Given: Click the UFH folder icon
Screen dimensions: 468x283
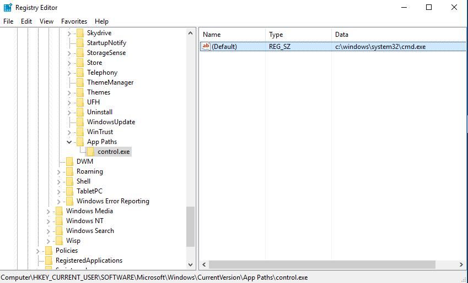Looking at the screenshot, I should pos(80,102).
